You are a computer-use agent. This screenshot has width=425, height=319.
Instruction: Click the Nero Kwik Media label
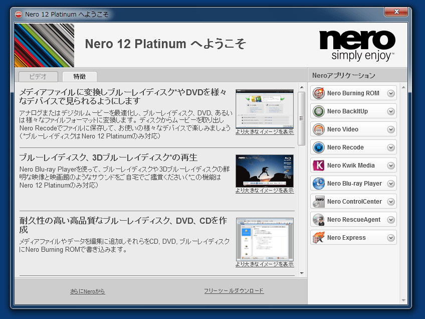coord(351,166)
